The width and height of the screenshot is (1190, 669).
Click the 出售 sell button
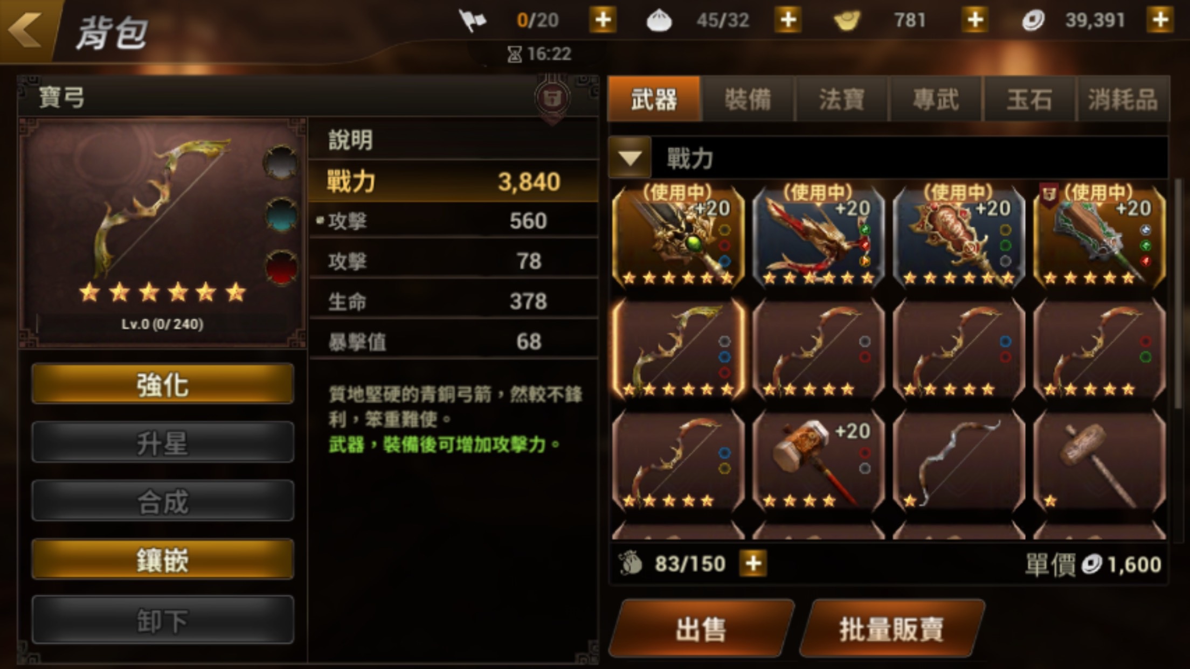pos(702,629)
